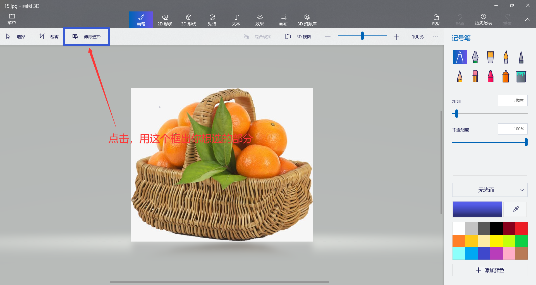536x285 pixels.
Task: Click the 混合现实 mixed reality button
Action: click(x=257, y=37)
